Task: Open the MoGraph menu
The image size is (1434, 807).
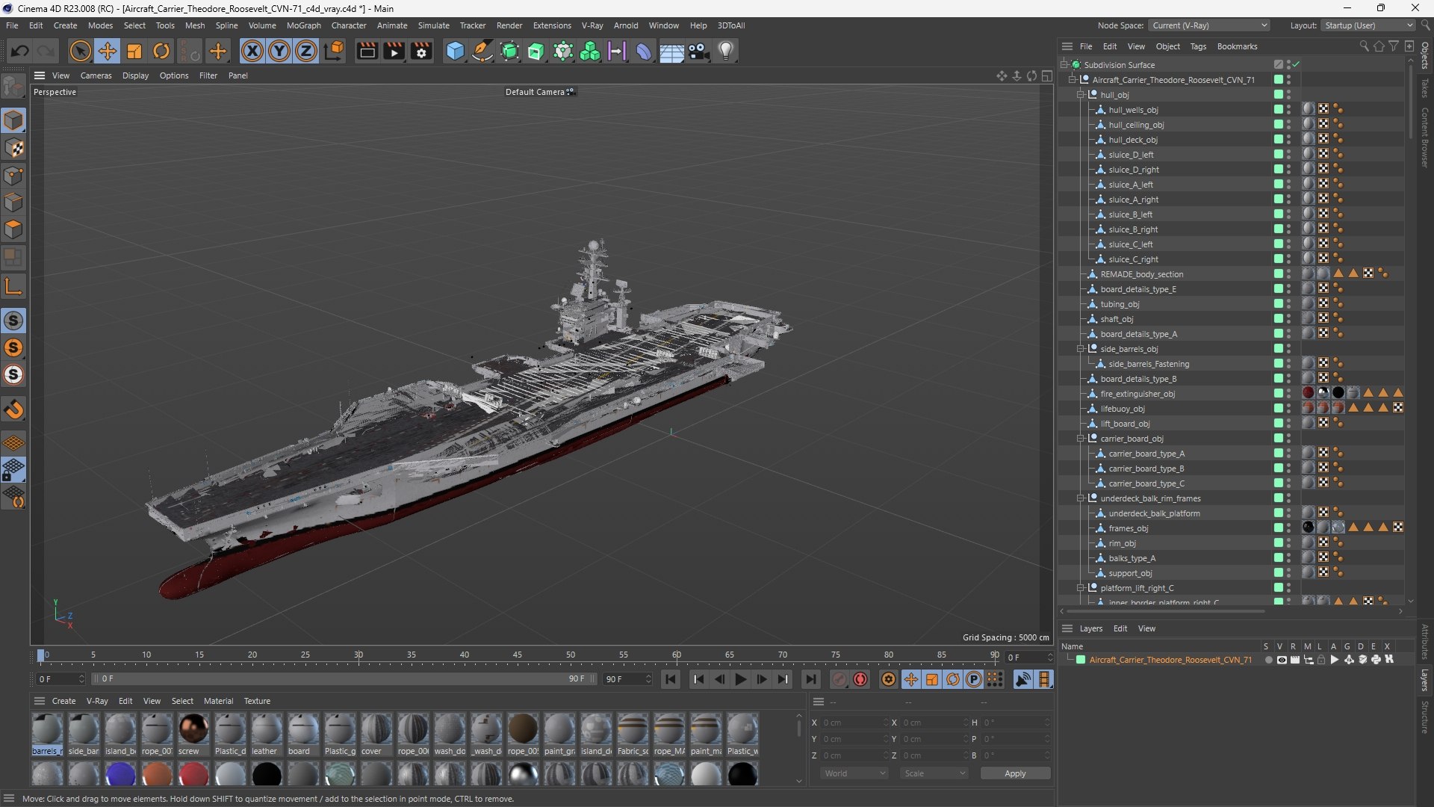Action: 303,25
